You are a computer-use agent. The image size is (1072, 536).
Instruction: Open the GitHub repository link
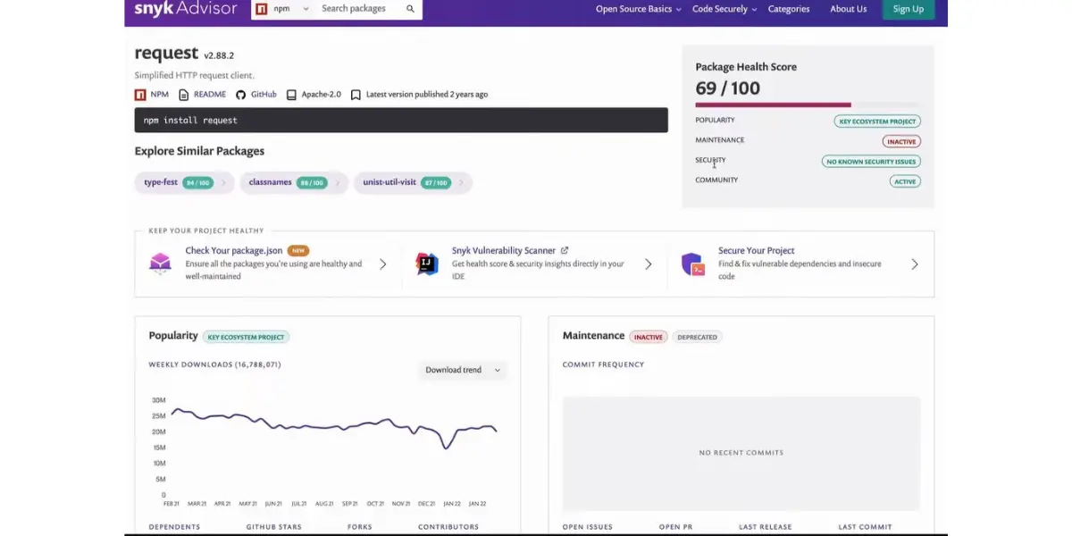coord(264,95)
